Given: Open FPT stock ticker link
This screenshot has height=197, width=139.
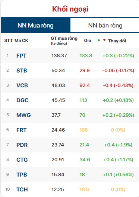Looking at the screenshot, I should pyautogui.click(x=21, y=56).
